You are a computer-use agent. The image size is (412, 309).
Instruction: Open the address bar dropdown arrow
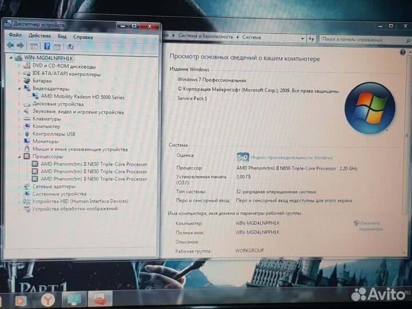(x=303, y=39)
